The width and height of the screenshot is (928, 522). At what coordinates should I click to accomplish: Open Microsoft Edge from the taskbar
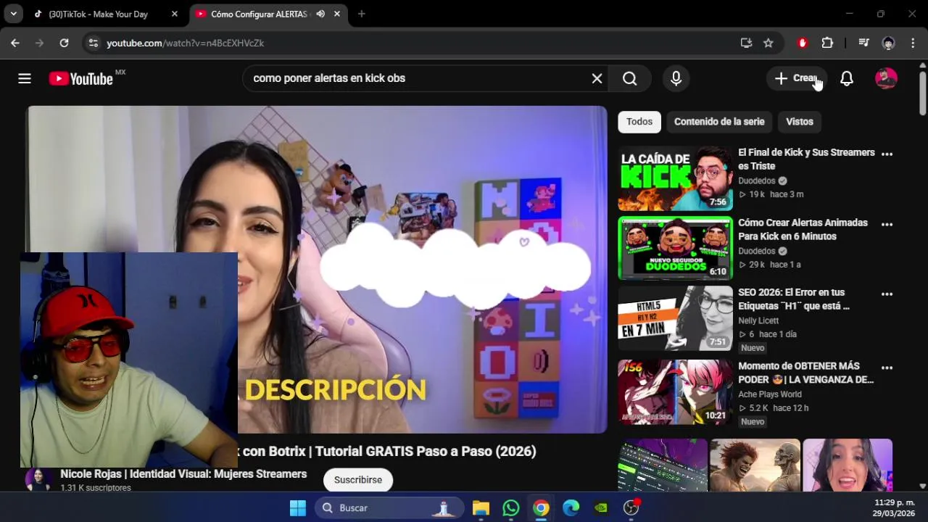[x=571, y=507]
